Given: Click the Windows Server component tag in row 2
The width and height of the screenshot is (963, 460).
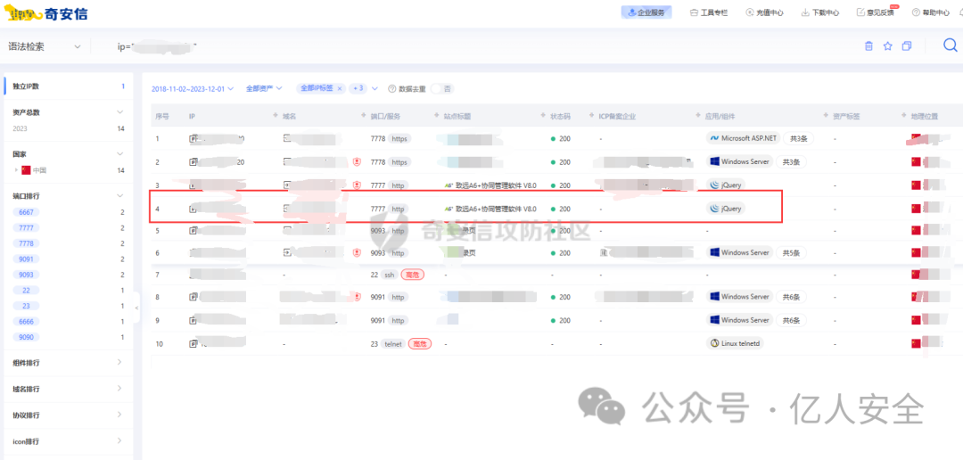Looking at the screenshot, I should [739, 162].
